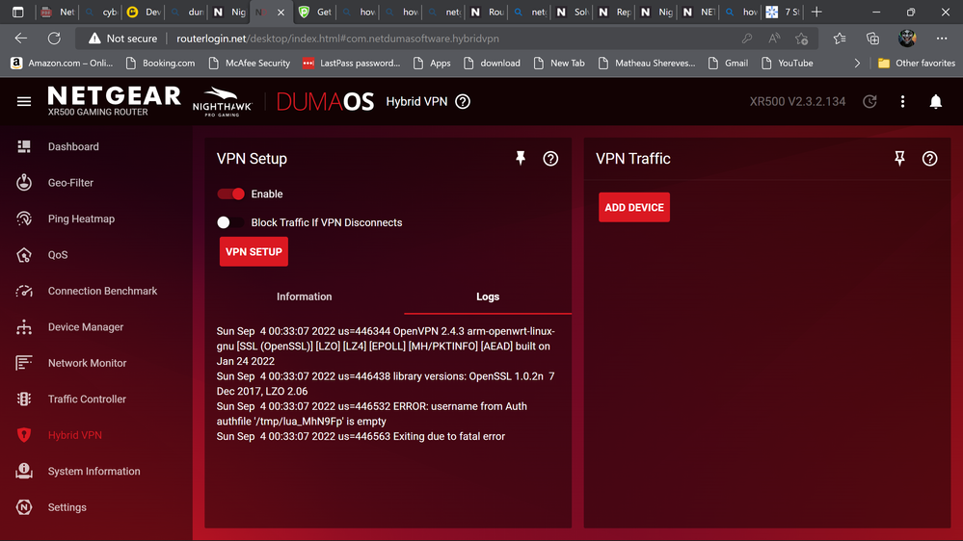
Task: Switch to the Rou browser tab
Action: pyautogui.click(x=486, y=12)
